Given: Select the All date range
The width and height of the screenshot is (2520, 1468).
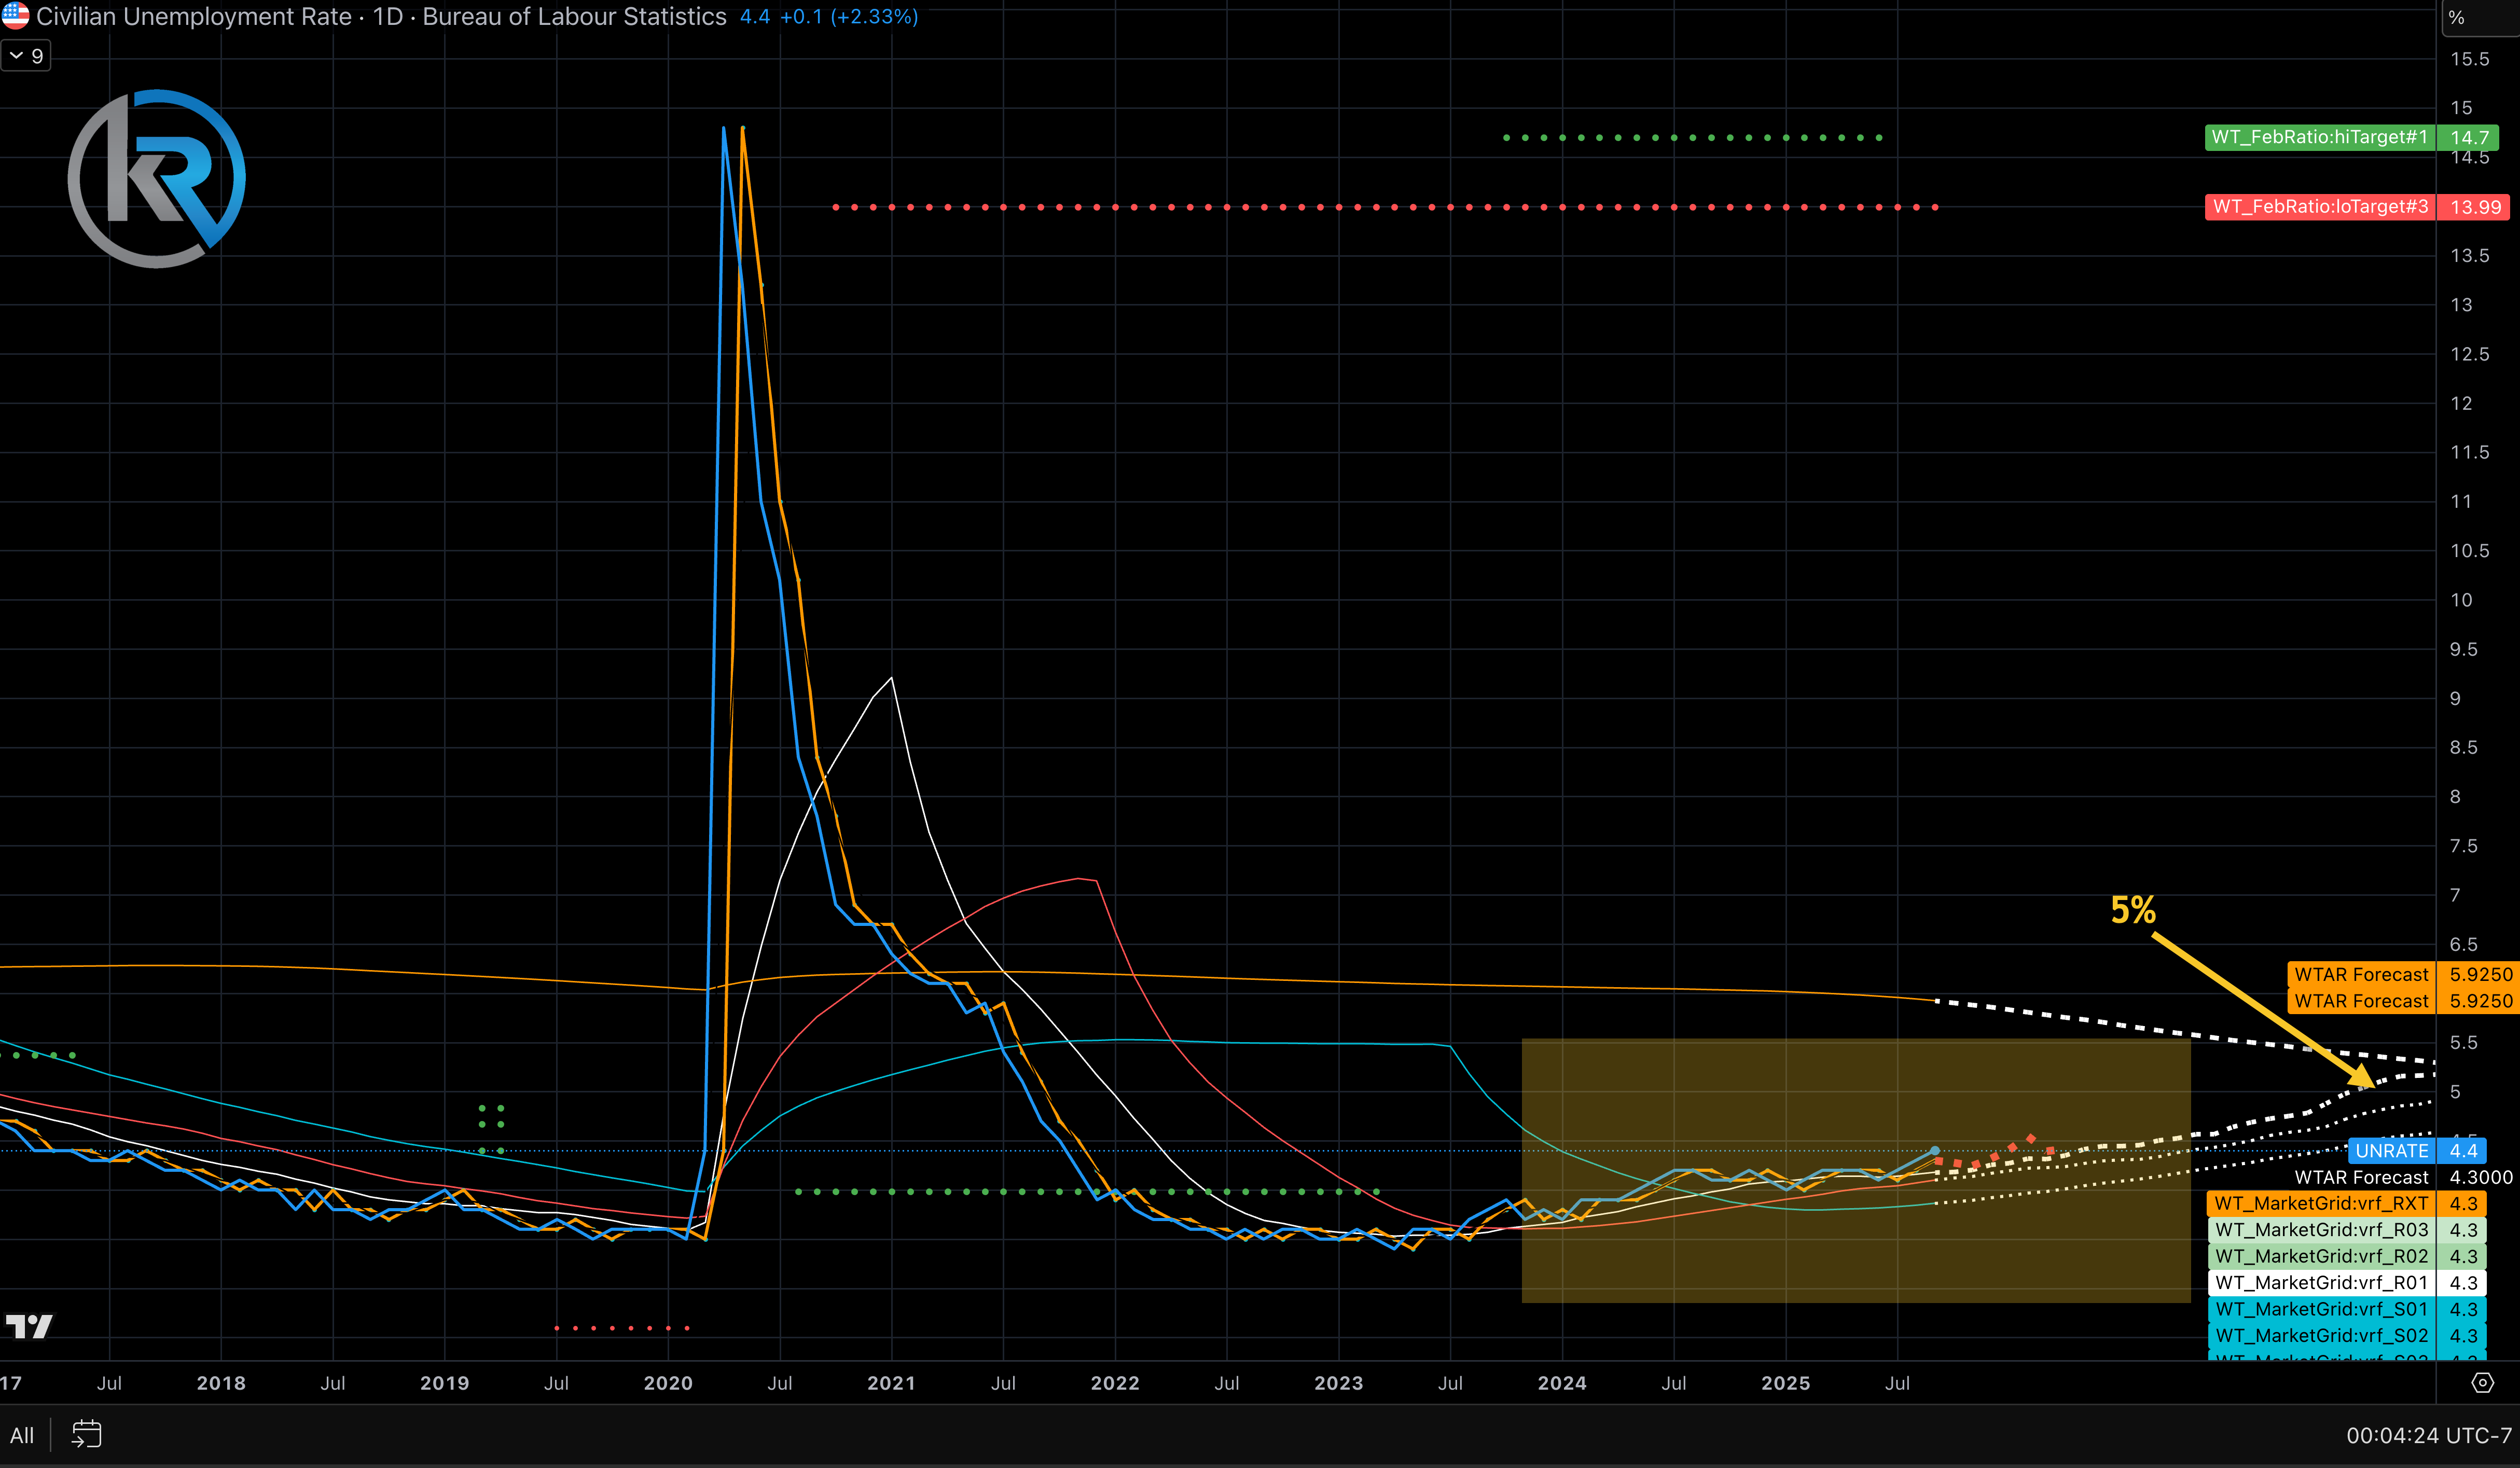Looking at the screenshot, I should (22, 1435).
